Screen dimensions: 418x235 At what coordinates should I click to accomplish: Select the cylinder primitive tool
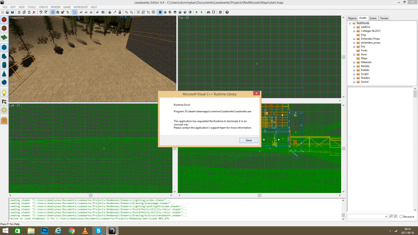coord(4,65)
